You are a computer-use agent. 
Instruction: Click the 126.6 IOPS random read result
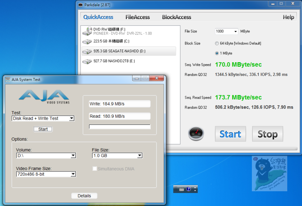(263, 107)
